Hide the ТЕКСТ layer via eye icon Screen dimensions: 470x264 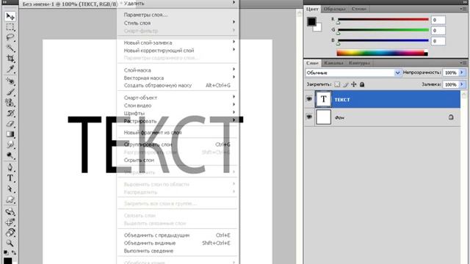point(309,99)
